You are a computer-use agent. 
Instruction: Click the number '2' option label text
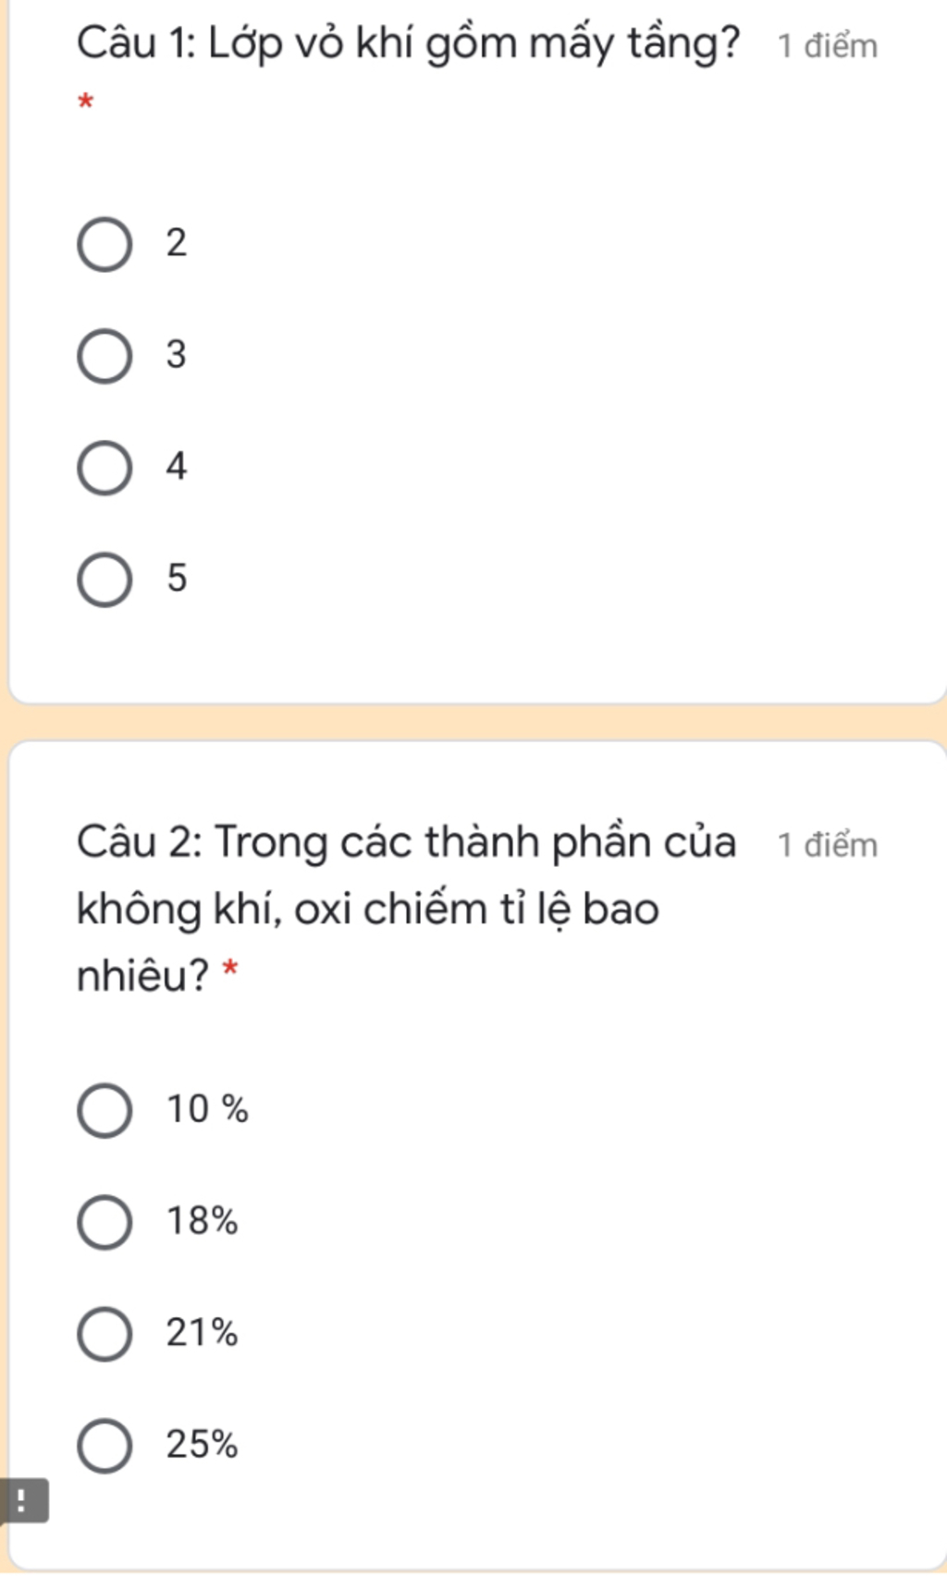[177, 243]
